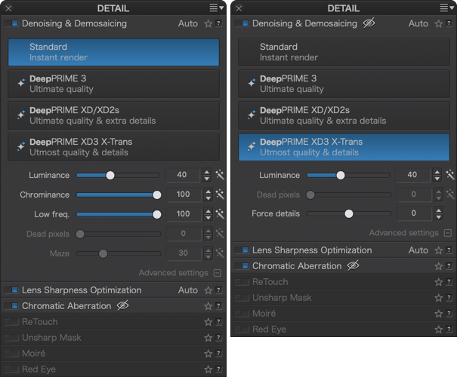Enable Unsharp Mask in right panel
The image size is (457, 377).
point(242,298)
